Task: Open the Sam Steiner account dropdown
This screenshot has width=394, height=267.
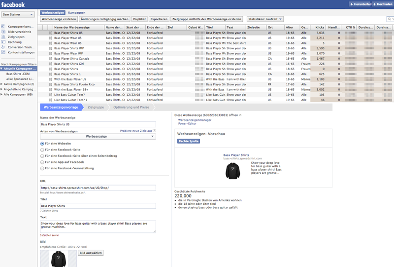Action: 18,15
